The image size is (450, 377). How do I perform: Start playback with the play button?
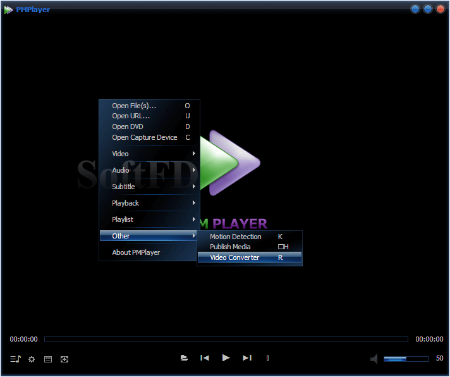(x=226, y=358)
